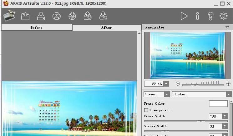The image size is (233, 136).
Task: Open preferences with the gear icon
Action: [224, 16]
